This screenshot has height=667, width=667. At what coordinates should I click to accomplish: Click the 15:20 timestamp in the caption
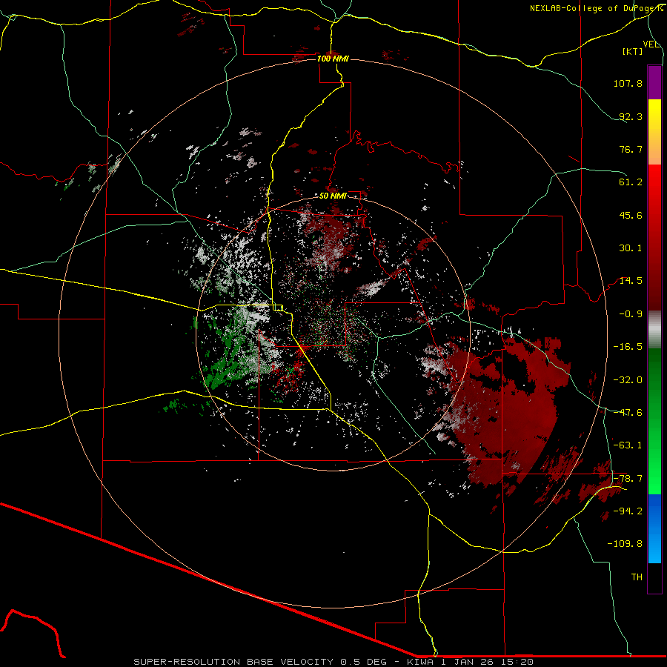(x=518, y=662)
